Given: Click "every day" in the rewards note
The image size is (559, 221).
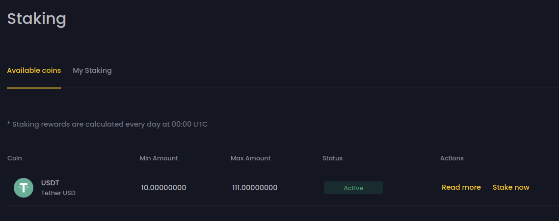Looking at the screenshot, I should coord(143,124).
